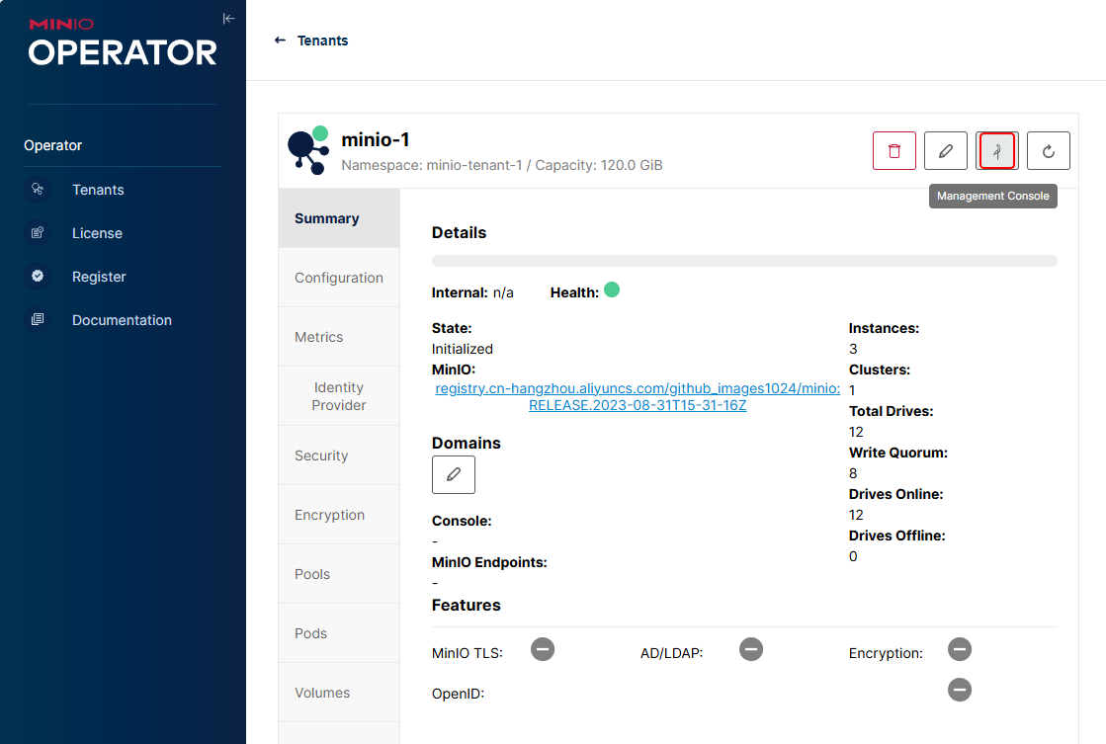1106x744 pixels.
Task: Click the Internal n/a value
Action: (x=503, y=292)
